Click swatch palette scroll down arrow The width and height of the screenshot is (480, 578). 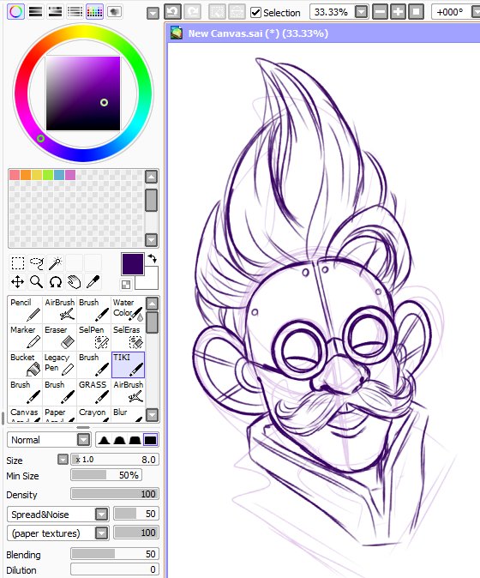click(x=151, y=240)
